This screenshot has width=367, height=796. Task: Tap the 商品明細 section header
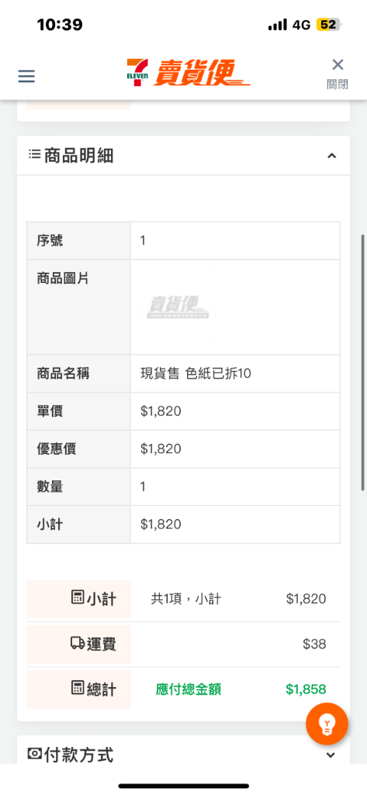[x=183, y=155]
